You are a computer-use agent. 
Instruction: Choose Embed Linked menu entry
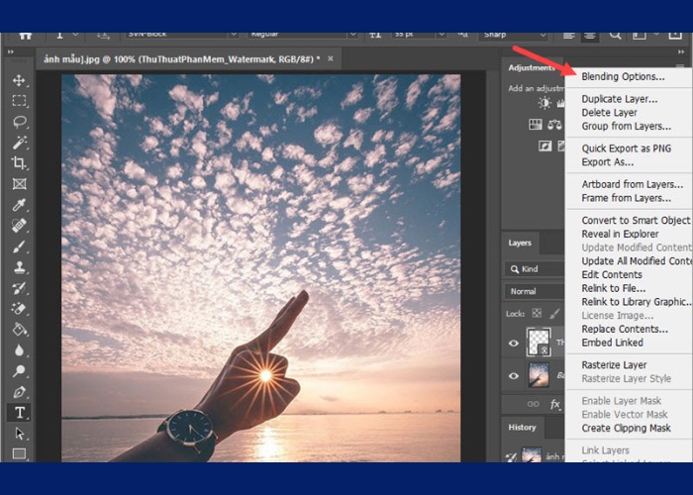[x=612, y=343]
